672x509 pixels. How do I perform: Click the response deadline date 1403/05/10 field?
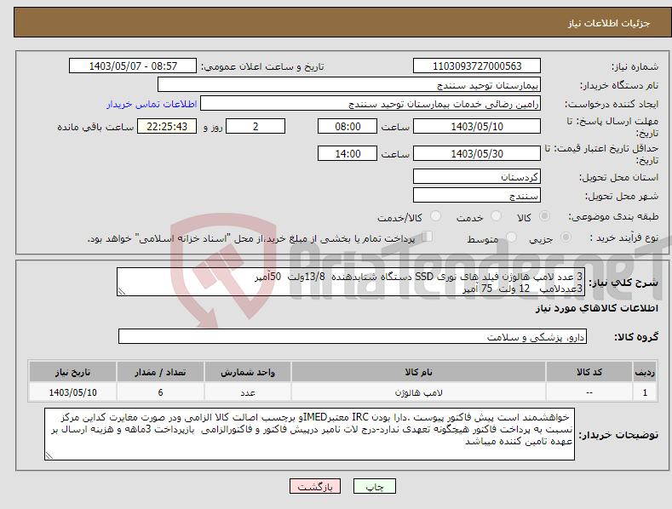[477, 126]
